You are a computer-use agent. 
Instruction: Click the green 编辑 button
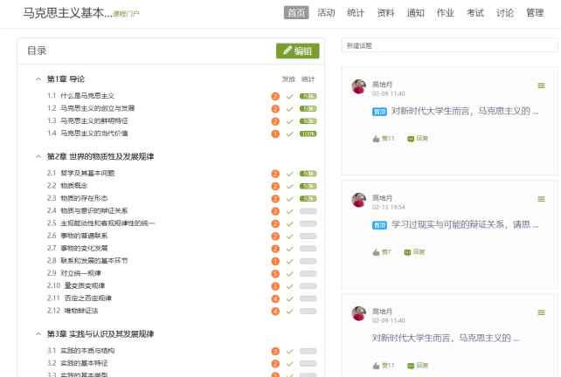(298, 51)
